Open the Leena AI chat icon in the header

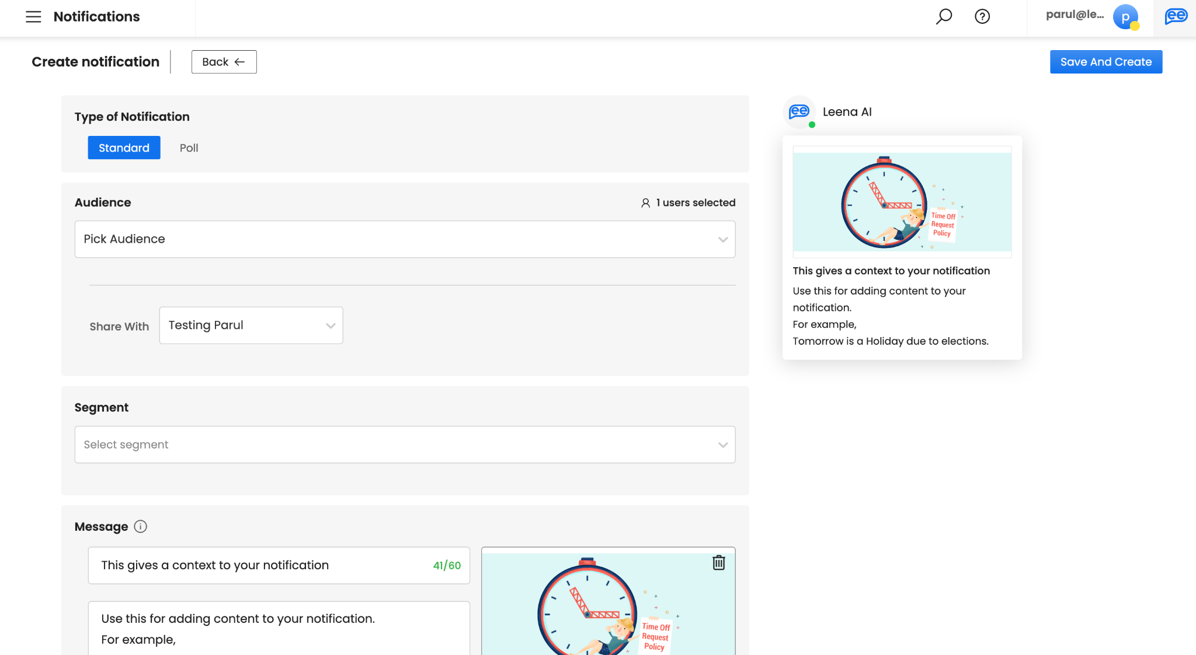pos(1176,16)
